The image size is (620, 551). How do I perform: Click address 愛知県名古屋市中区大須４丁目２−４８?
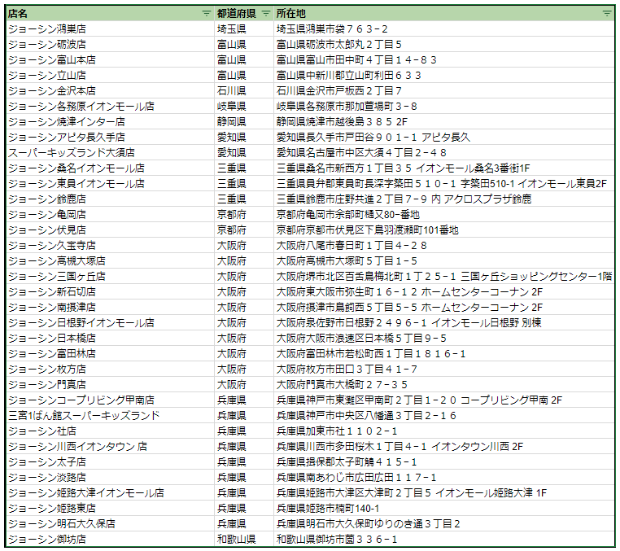point(444,152)
